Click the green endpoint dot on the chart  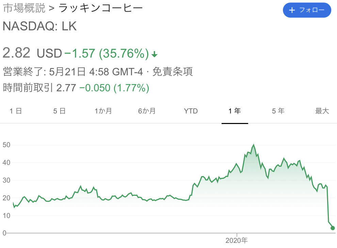pyautogui.click(x=333, y=228)
